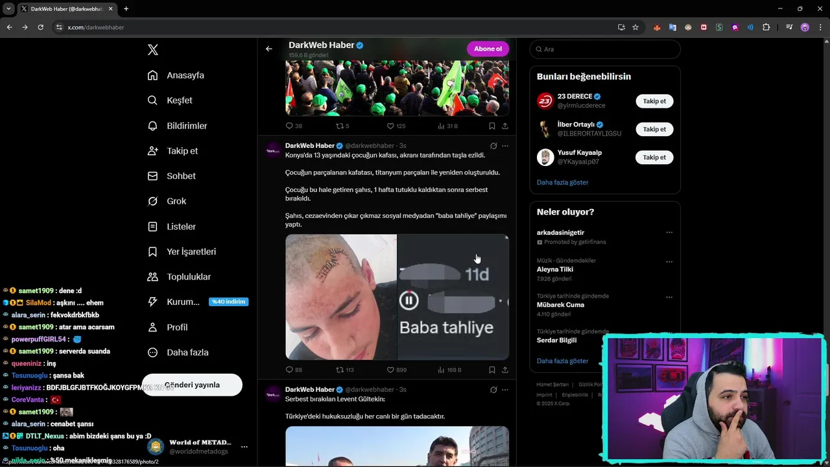Open three-dot menu on Konya tweet
The image size is (830, 467).
(x=505, y=146)
